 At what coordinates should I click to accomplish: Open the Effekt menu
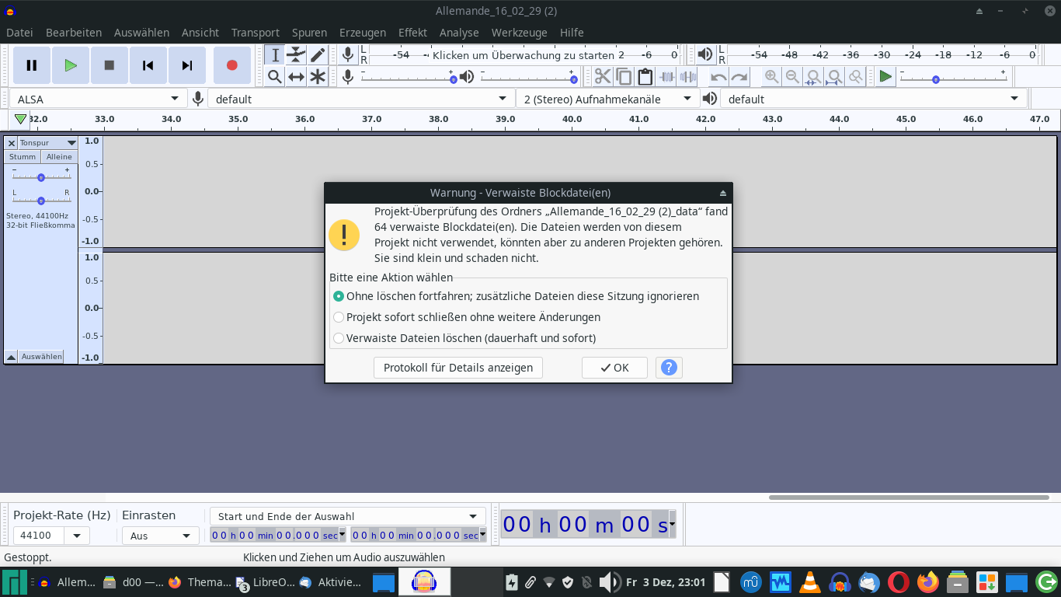click(x=412, y=33)
